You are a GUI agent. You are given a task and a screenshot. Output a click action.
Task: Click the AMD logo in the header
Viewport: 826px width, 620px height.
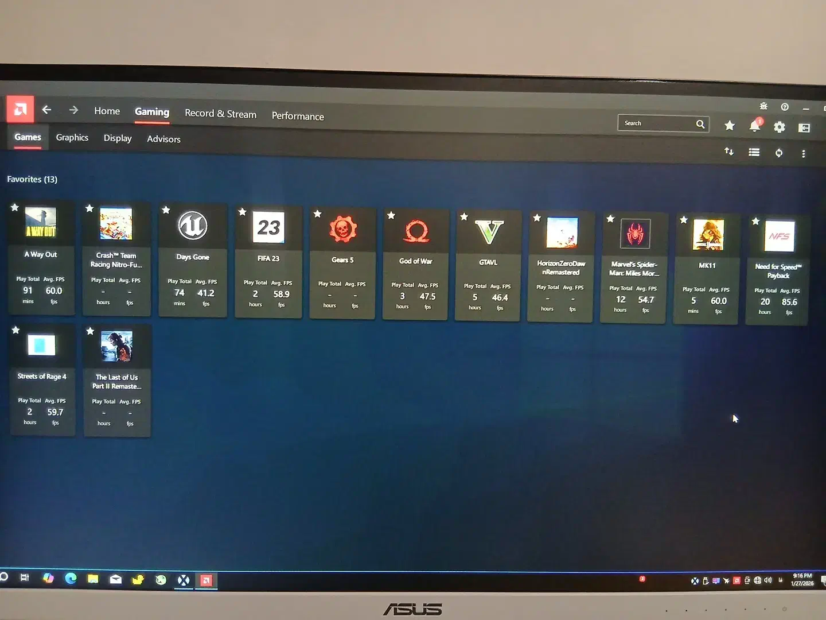pyautogui.click(x=20, y=109)
